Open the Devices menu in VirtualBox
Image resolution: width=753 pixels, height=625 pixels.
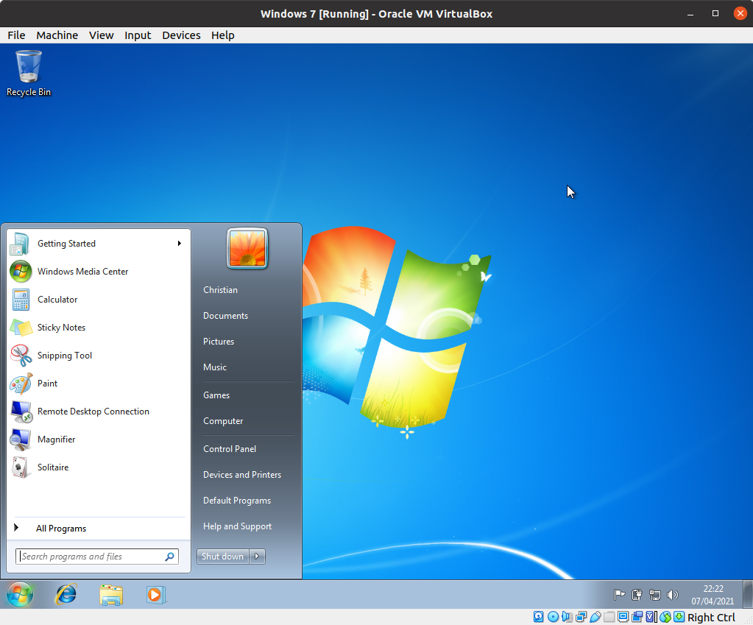click(x=180, y=35)
